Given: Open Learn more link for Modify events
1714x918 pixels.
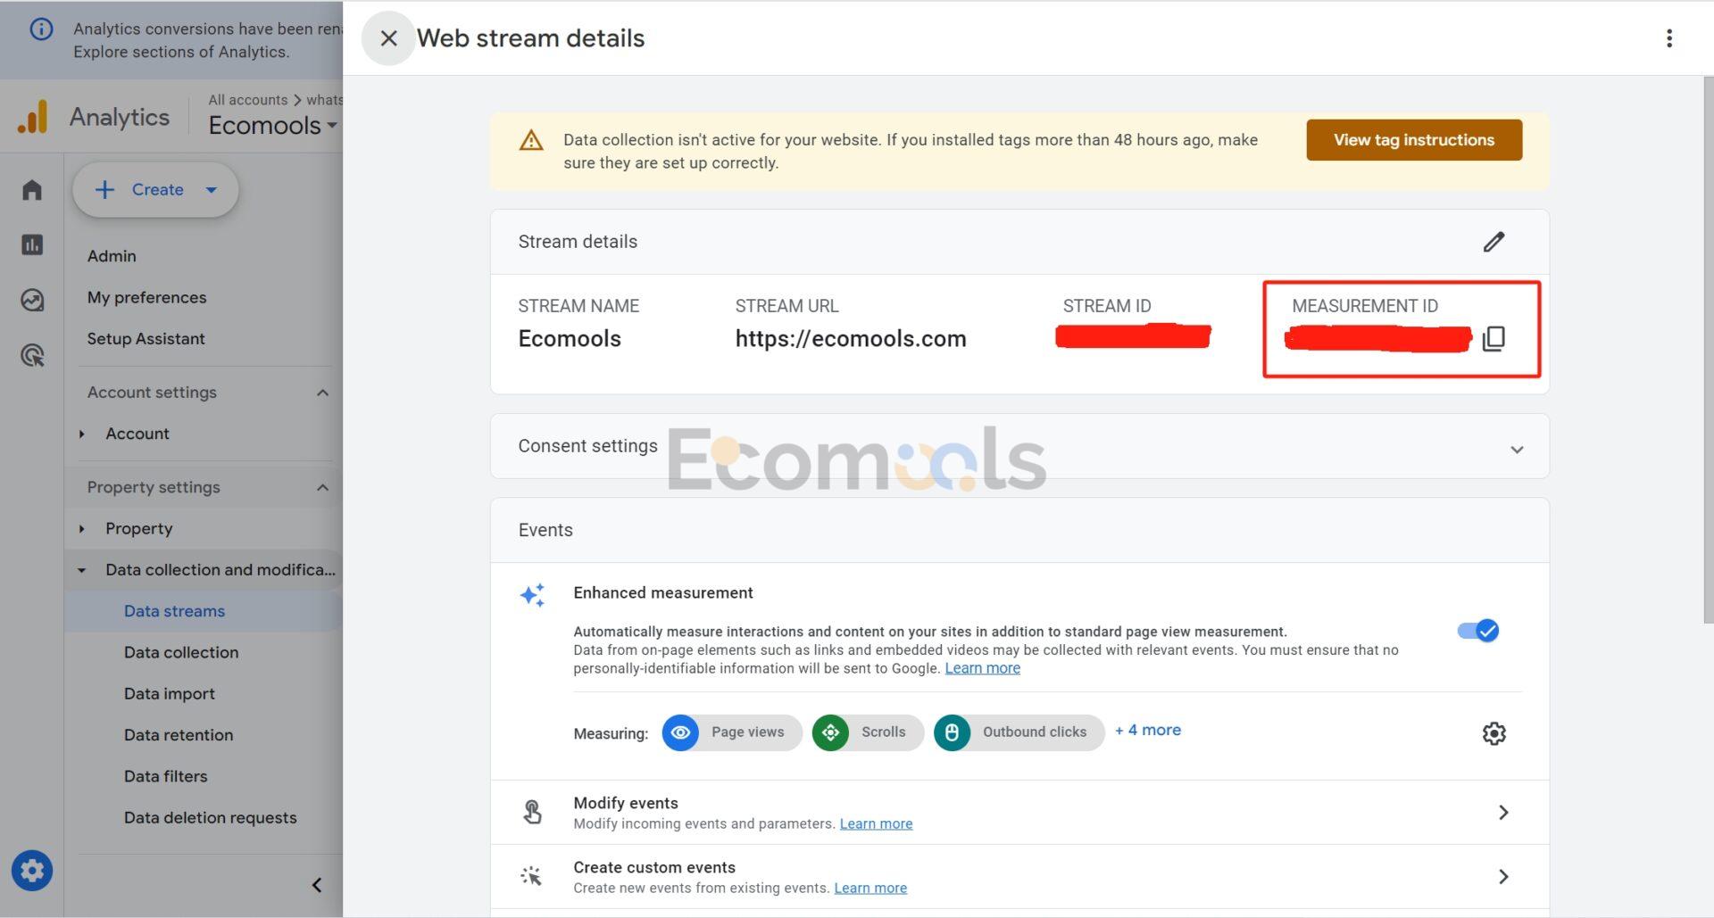Looking at the screenshot, I should (x=876, y=823).
